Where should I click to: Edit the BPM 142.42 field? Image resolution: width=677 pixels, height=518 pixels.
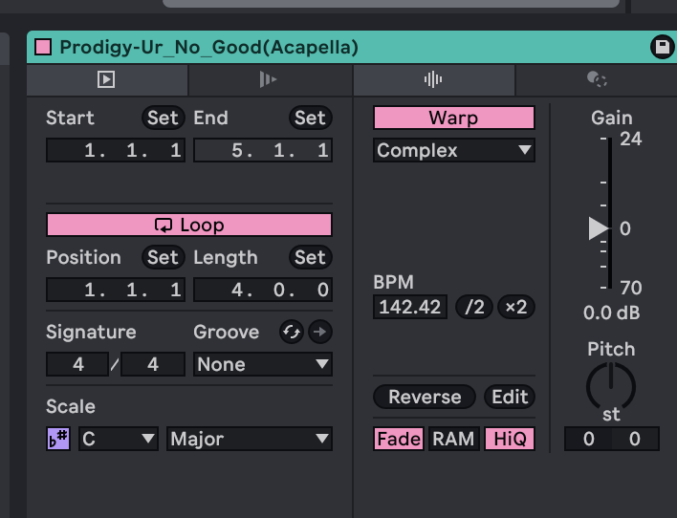(410, 307)
